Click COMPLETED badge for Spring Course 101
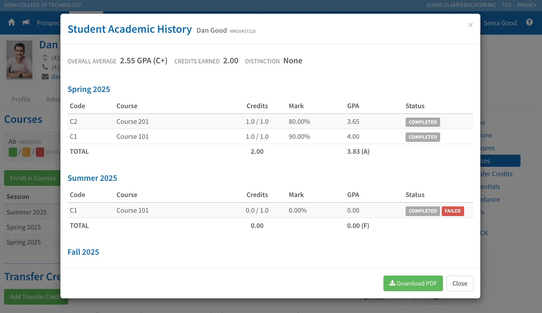 click(423, 137)
